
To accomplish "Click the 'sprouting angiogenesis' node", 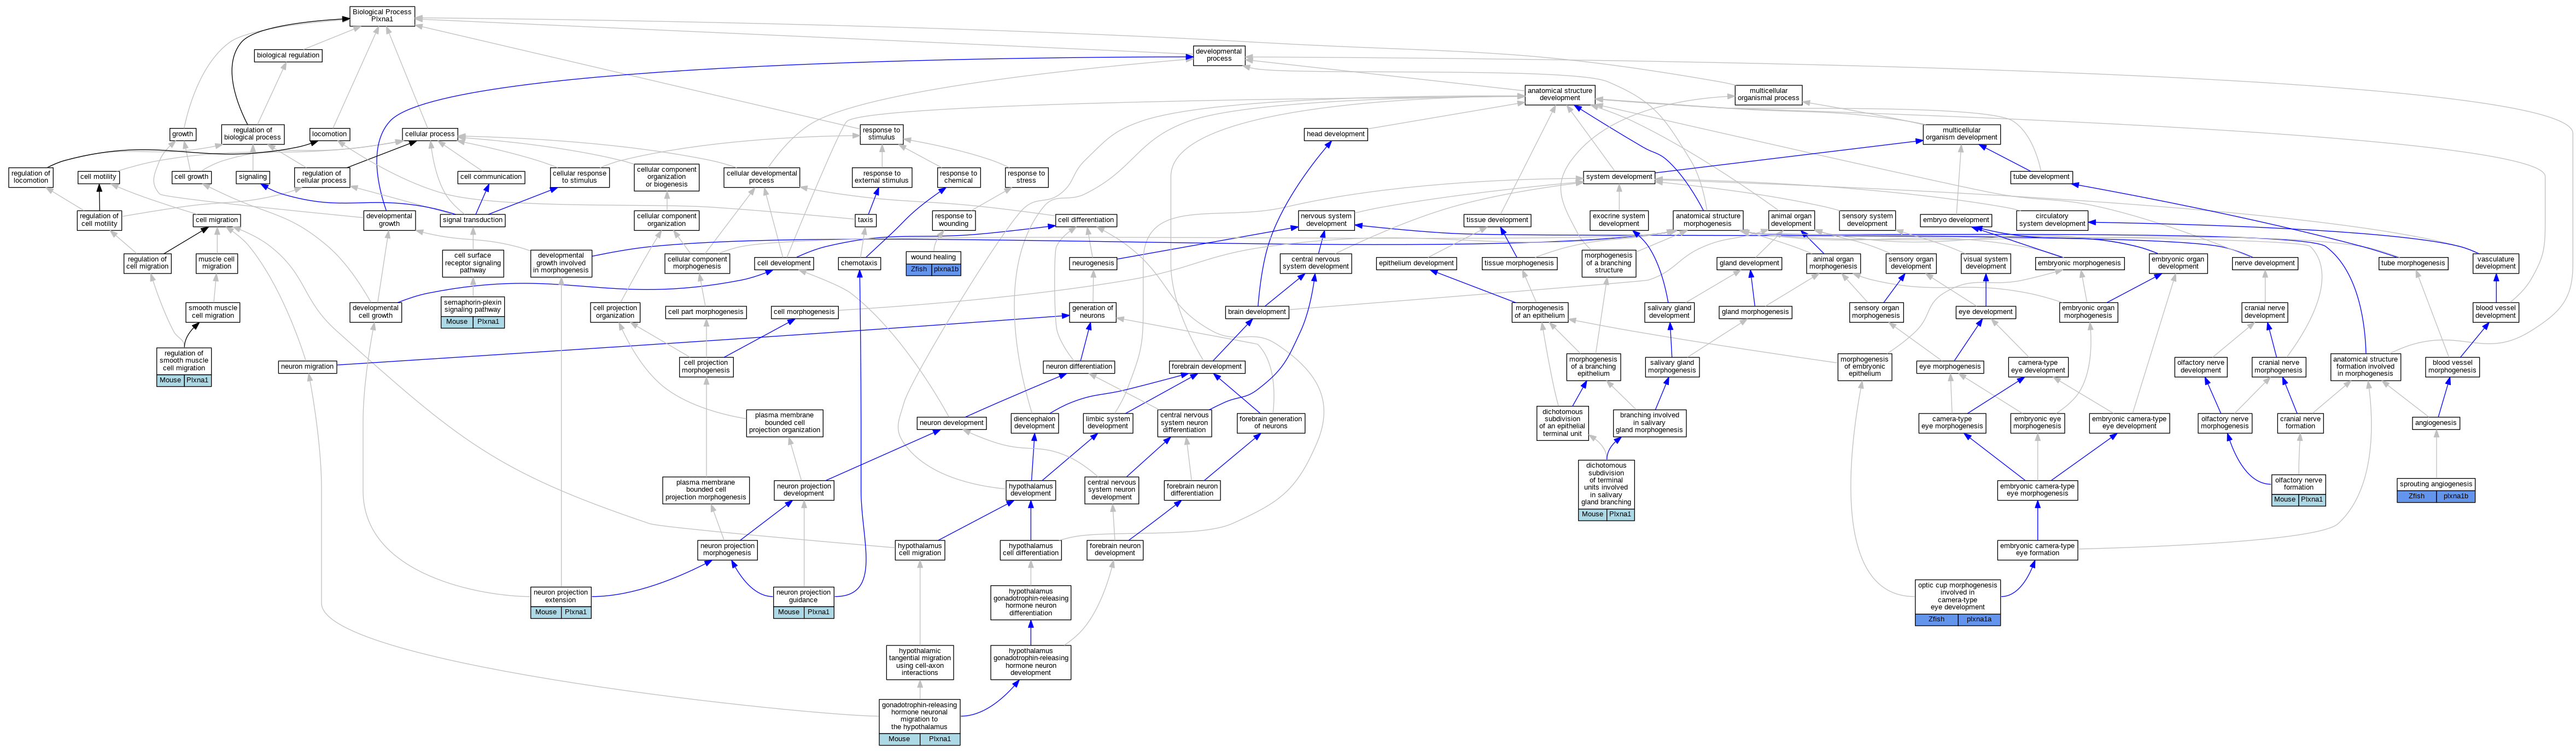I will pos(2436,490).
